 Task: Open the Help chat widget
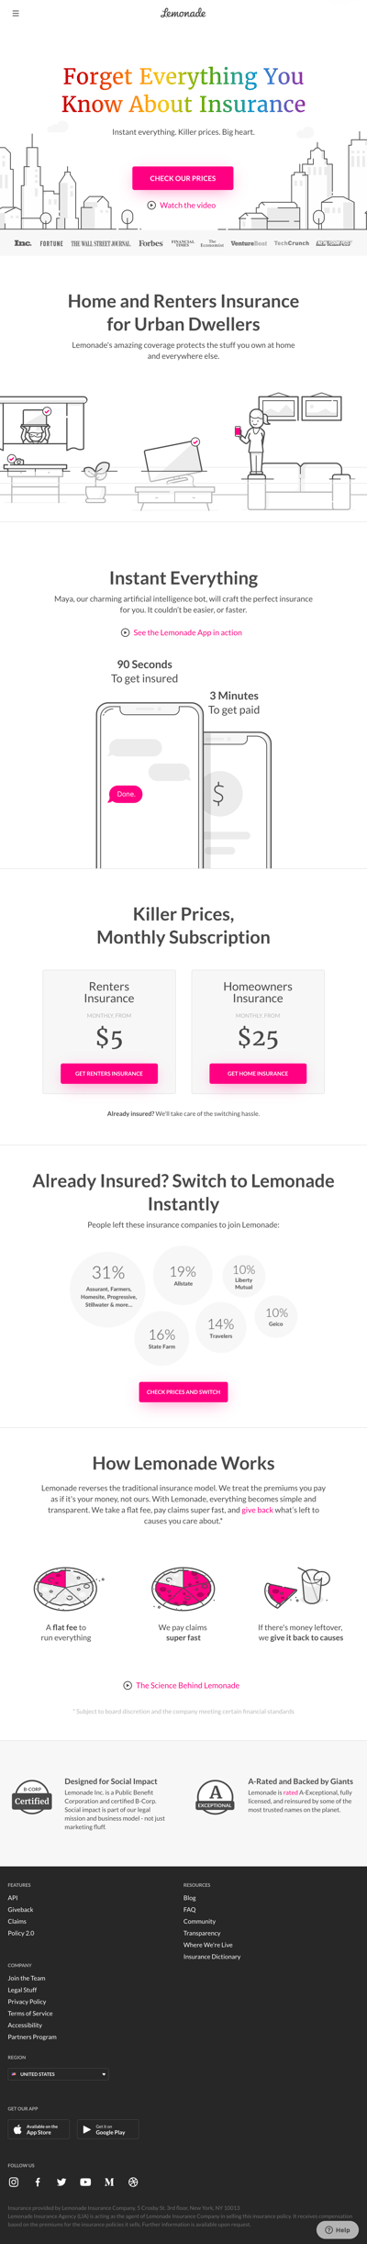[338, 2229]
